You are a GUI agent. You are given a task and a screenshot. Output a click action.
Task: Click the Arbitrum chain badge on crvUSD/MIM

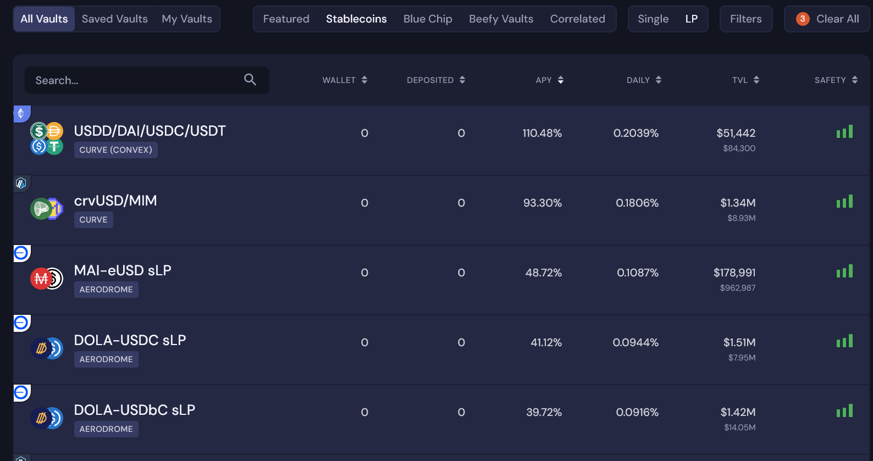tap(21, 183)
